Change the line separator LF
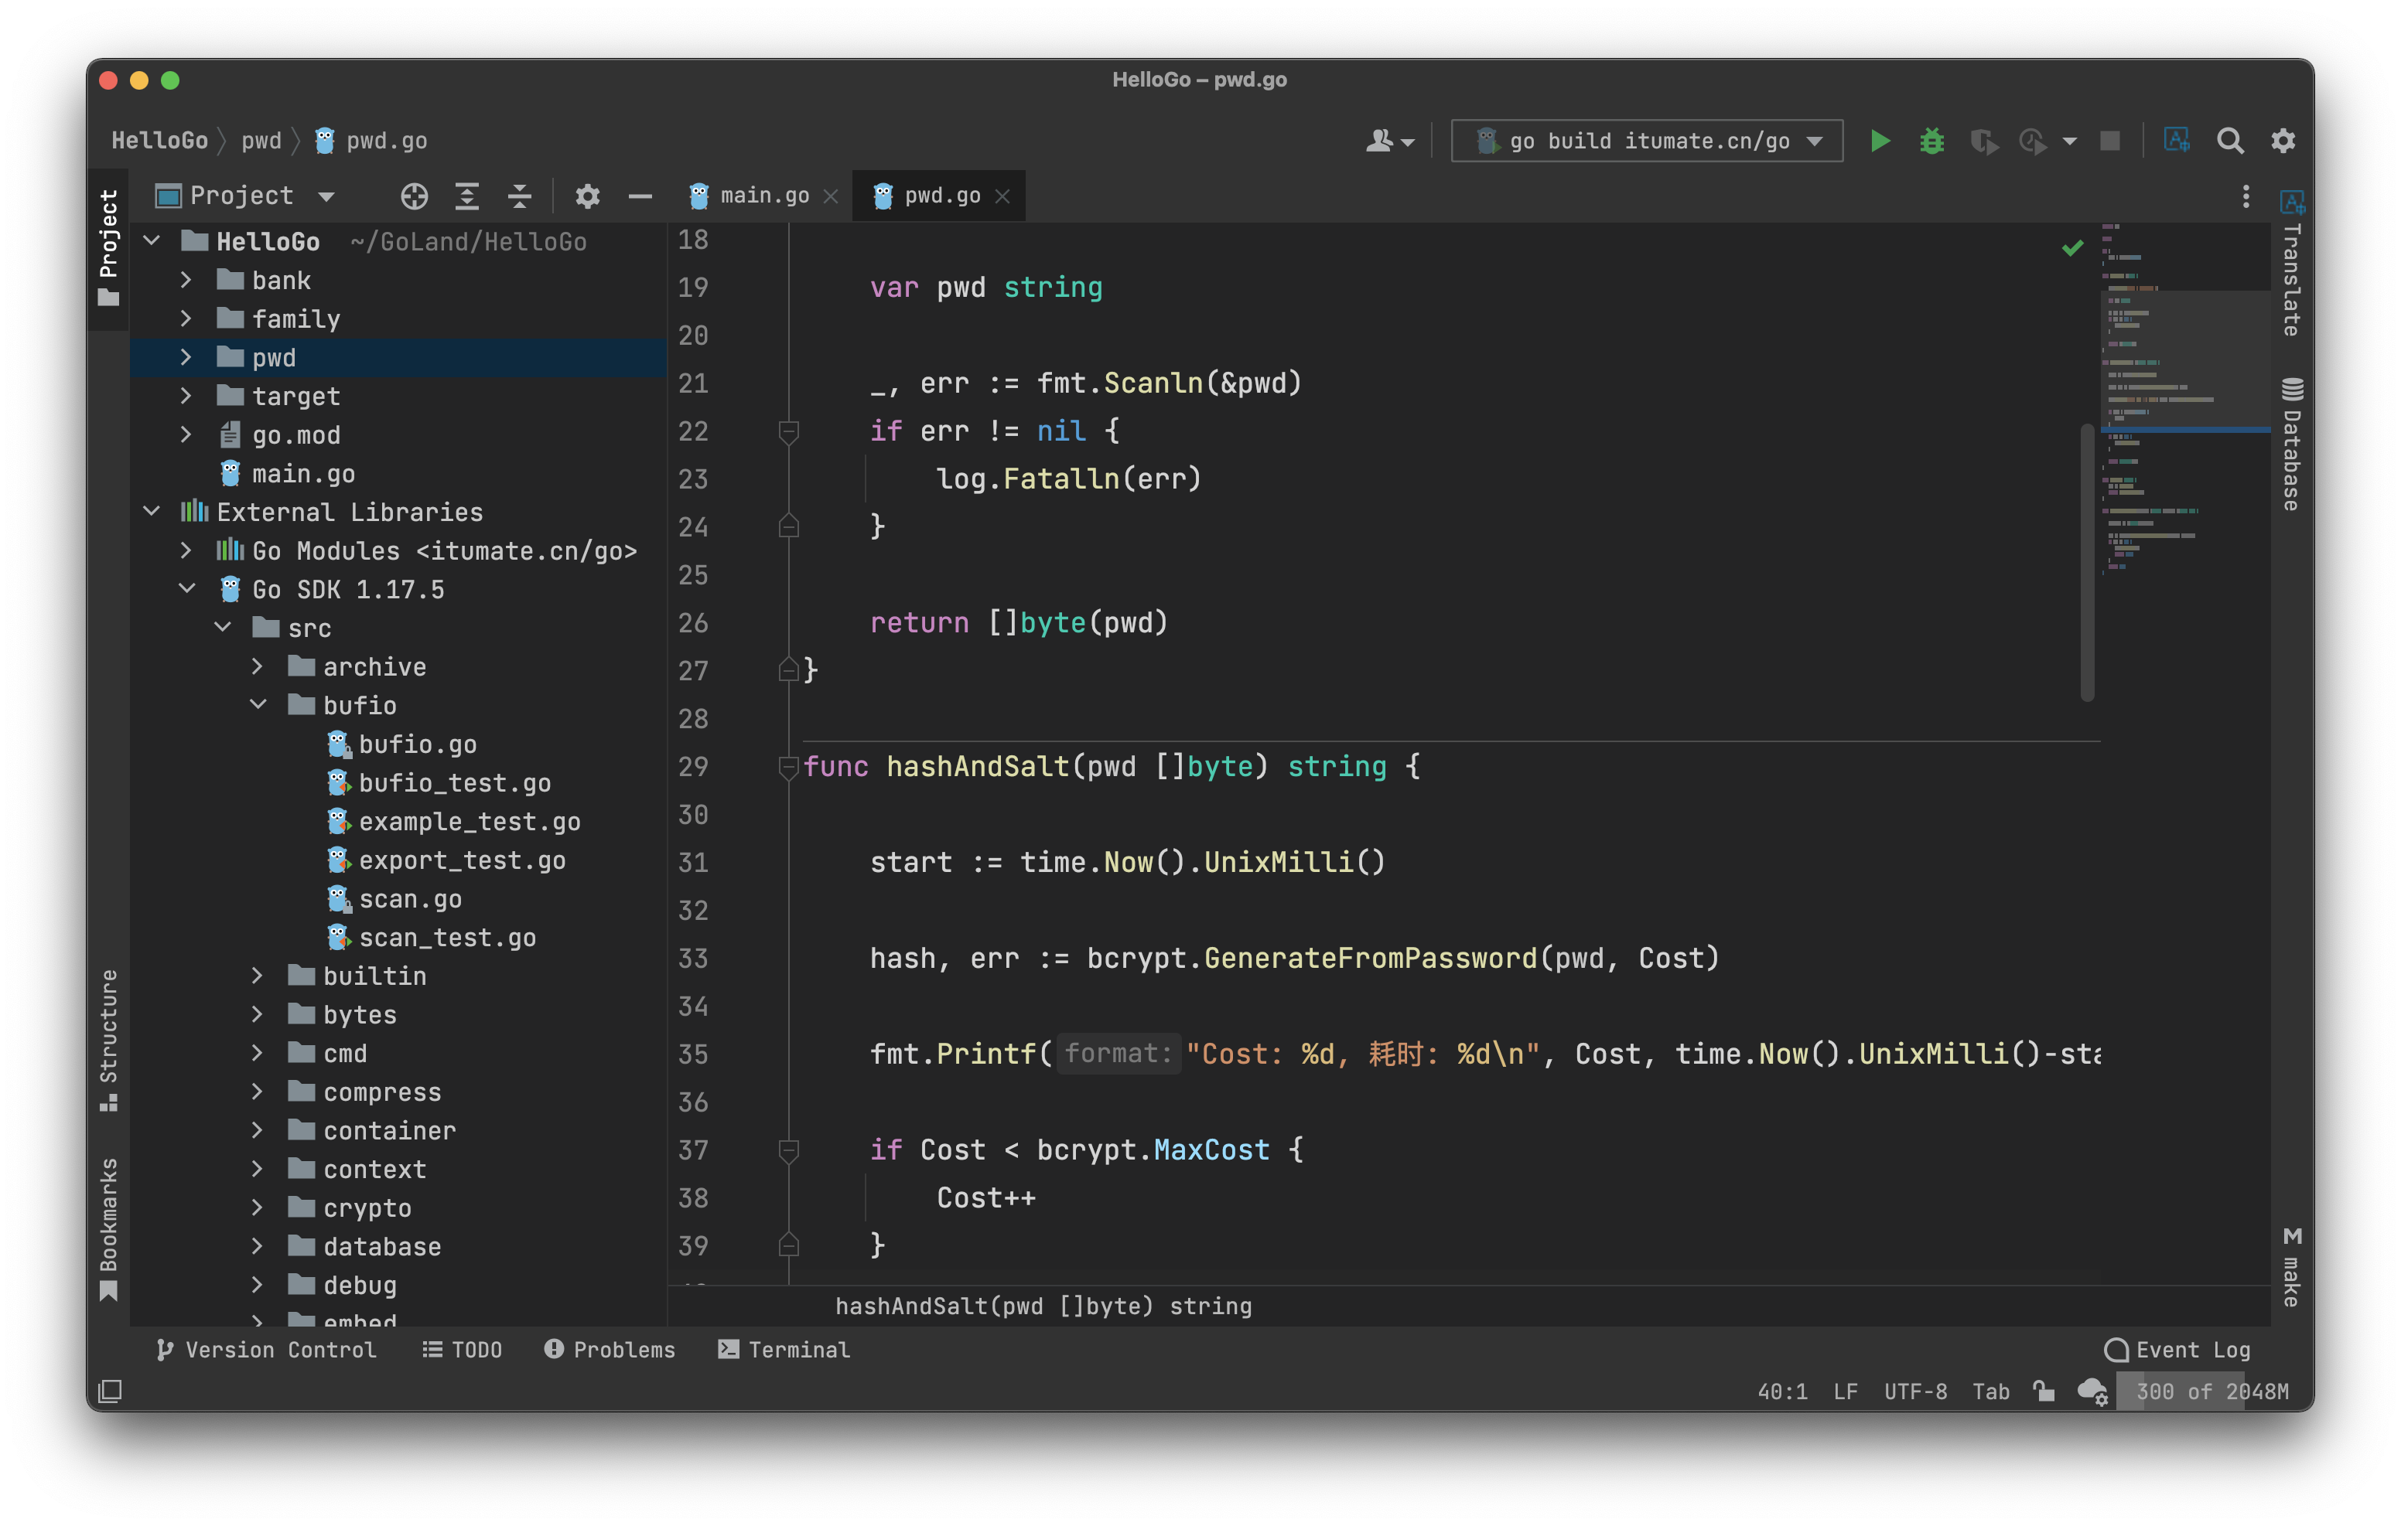Viewport: 2401px width, 1526px height. [1845, 1391]
